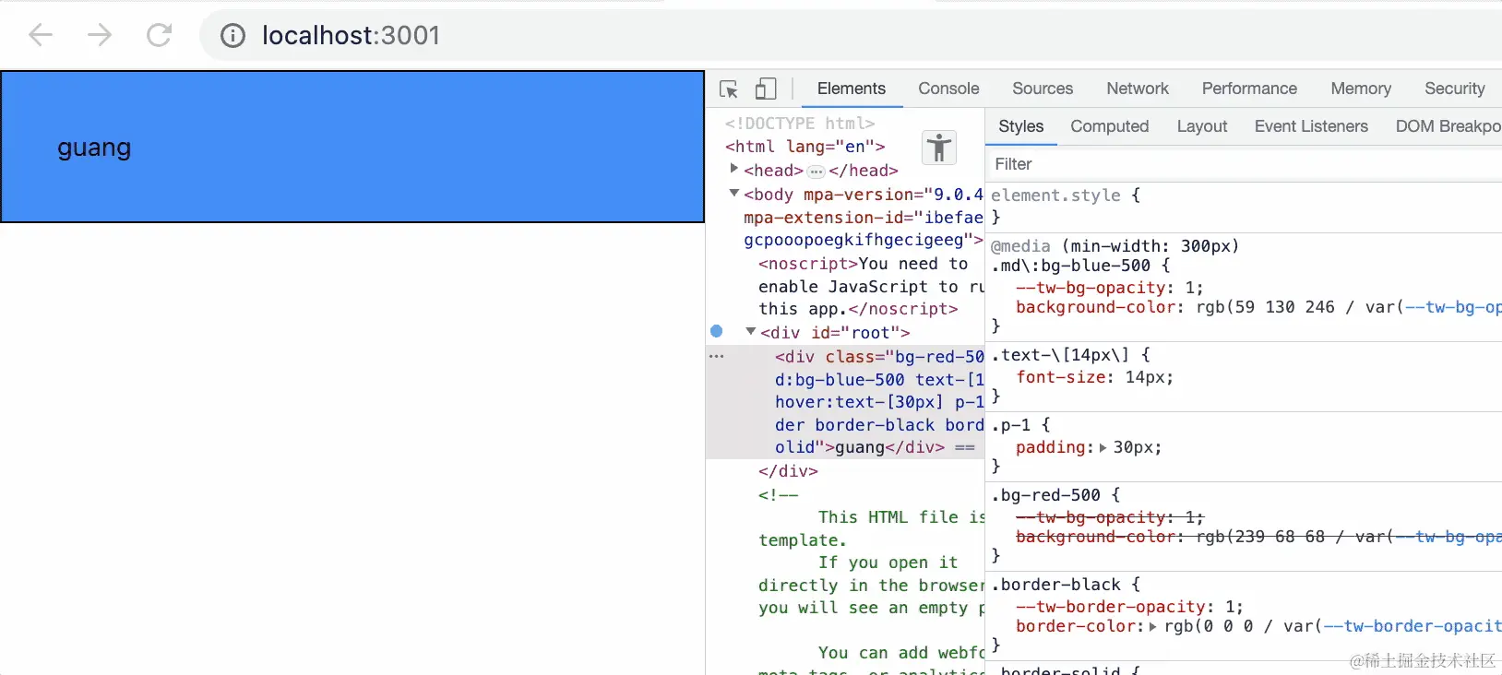The height and width of the screenshot is (675, 1502).
Task: Open the Computed styles tab
Action: [x=1109, y=126]
